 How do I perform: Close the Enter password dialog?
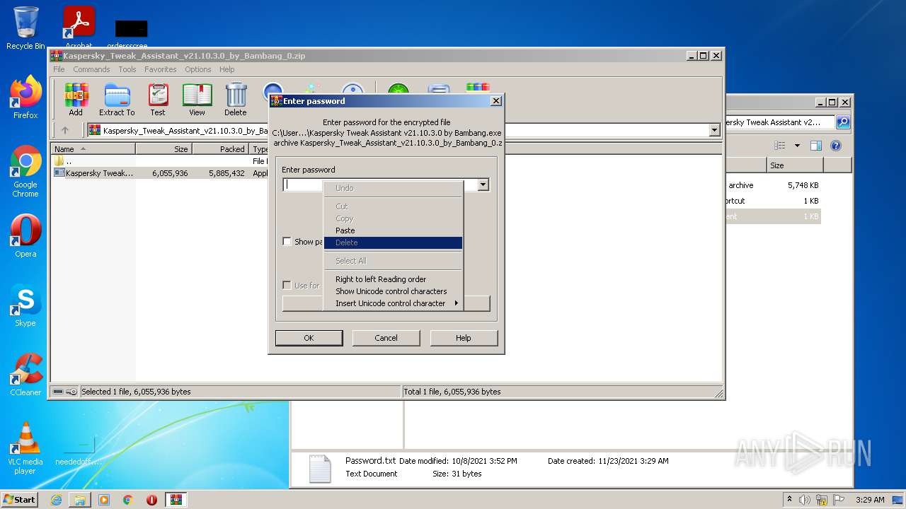click(x=496, y=101)
